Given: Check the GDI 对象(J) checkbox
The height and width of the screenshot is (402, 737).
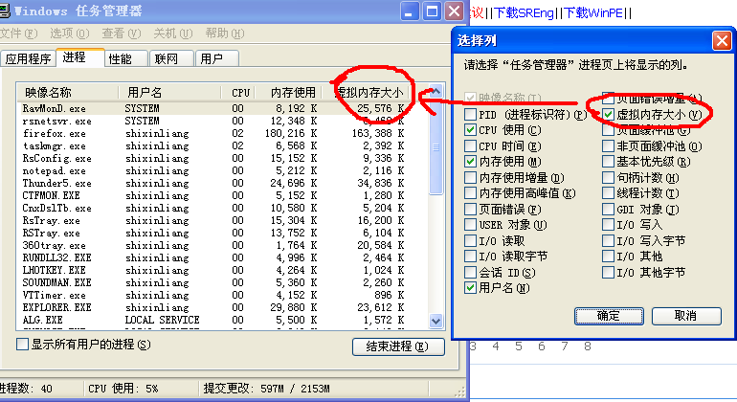Looking at the screenshot, I should [608, 210].
